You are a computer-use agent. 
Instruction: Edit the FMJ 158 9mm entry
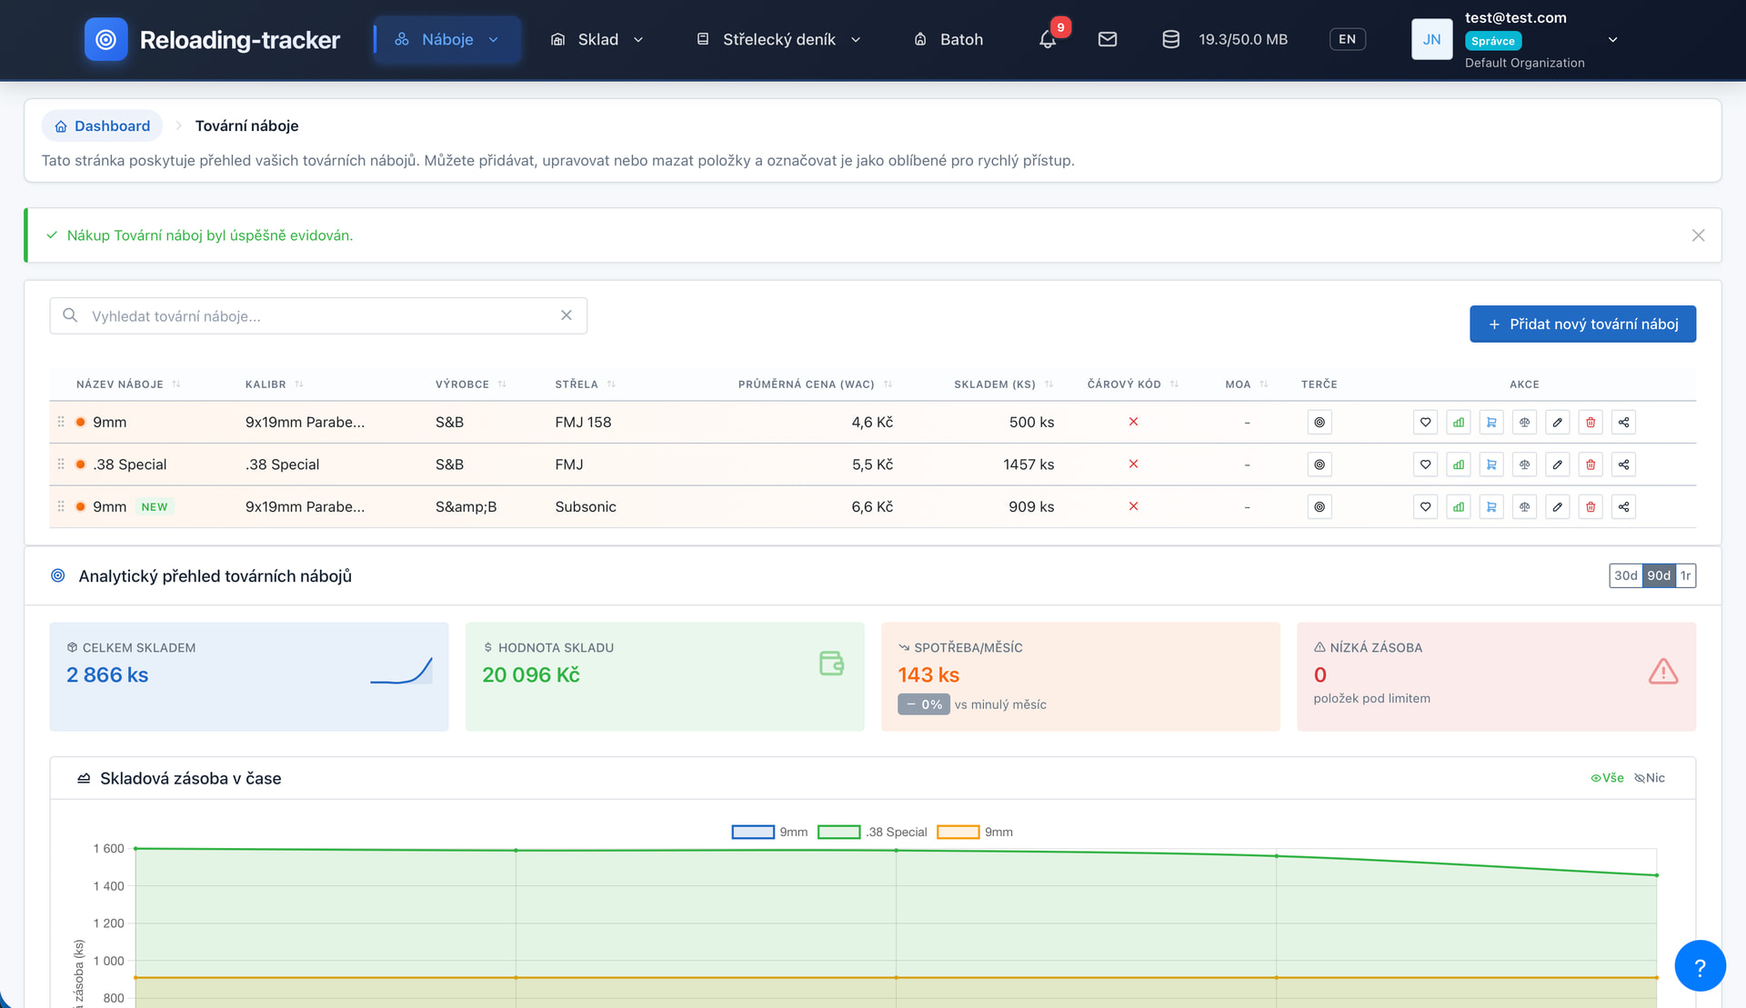pyautogui.click(x=1558, y=423)
